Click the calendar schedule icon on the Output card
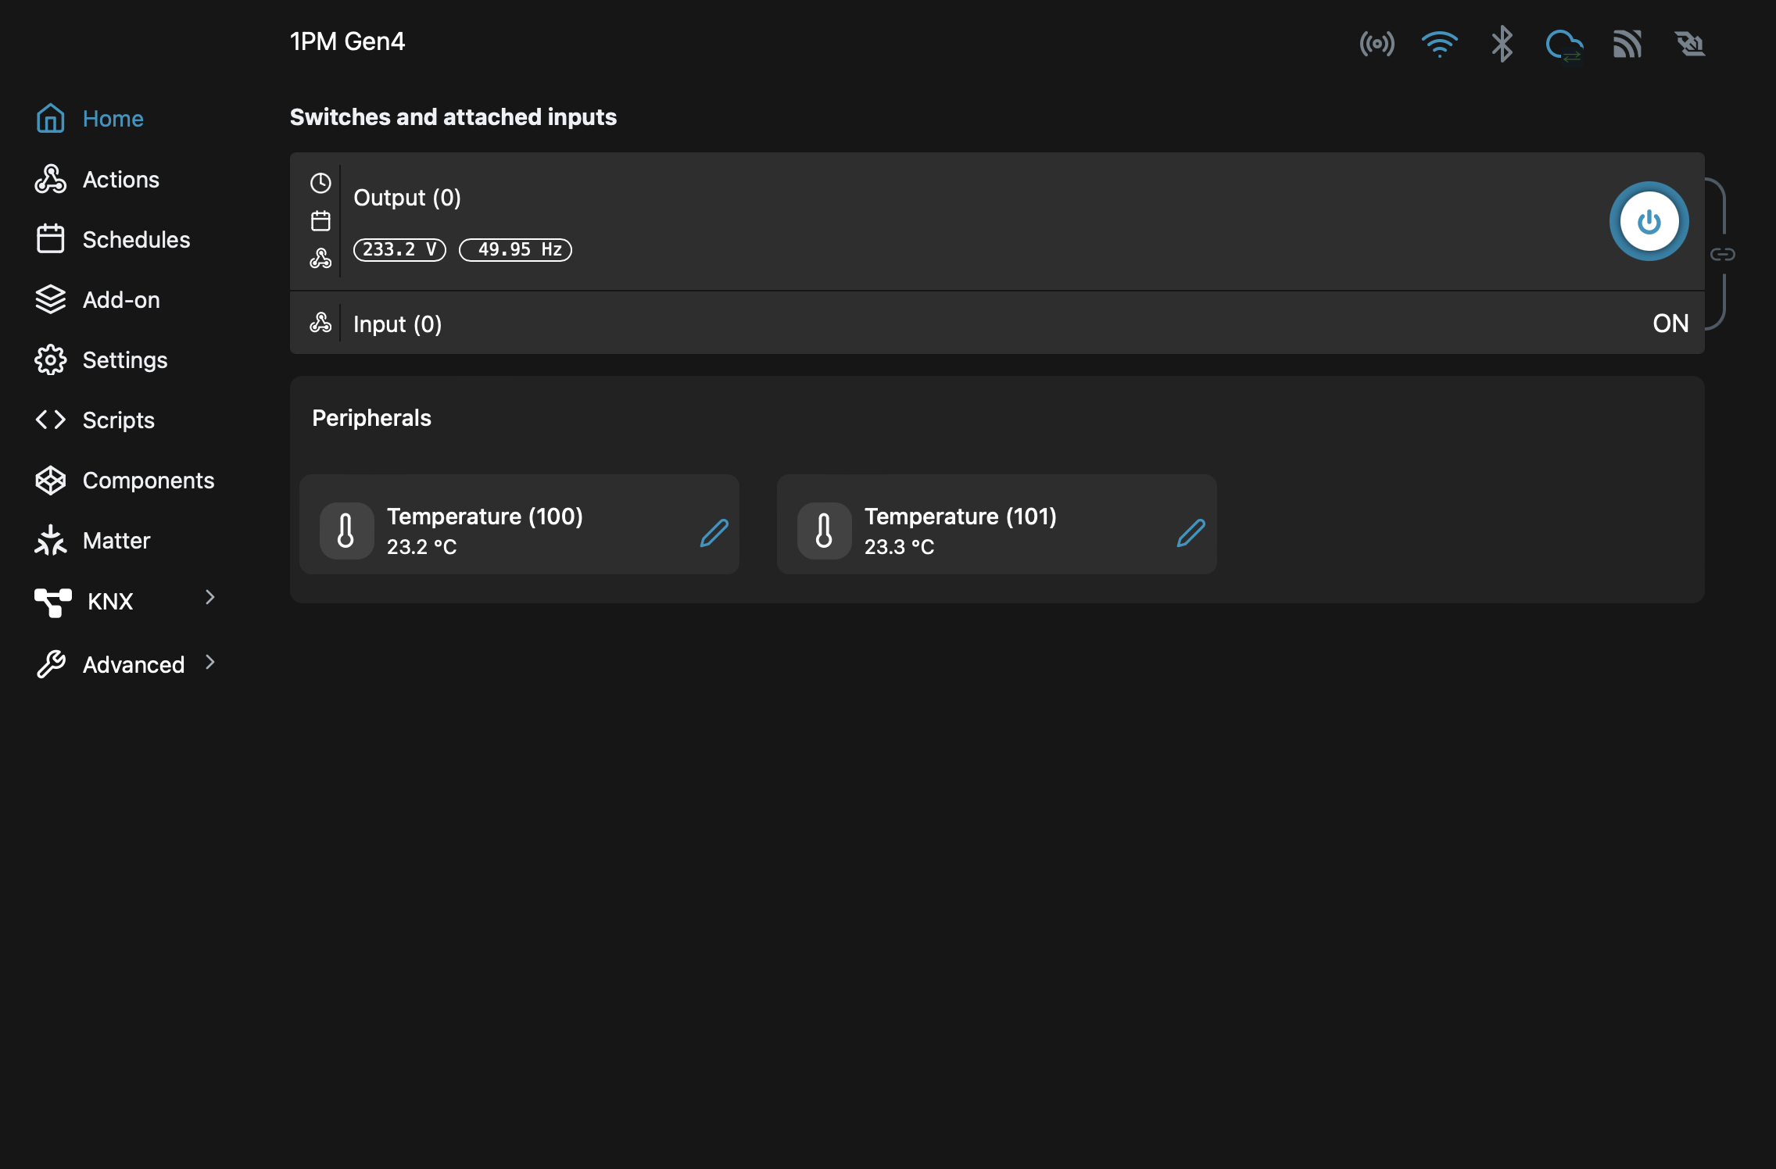Screen dimensions: 1776x1169 (321, 221)
